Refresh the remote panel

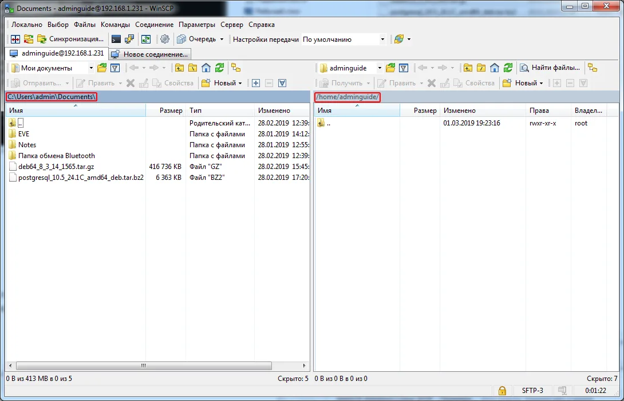tap(508, 68)
